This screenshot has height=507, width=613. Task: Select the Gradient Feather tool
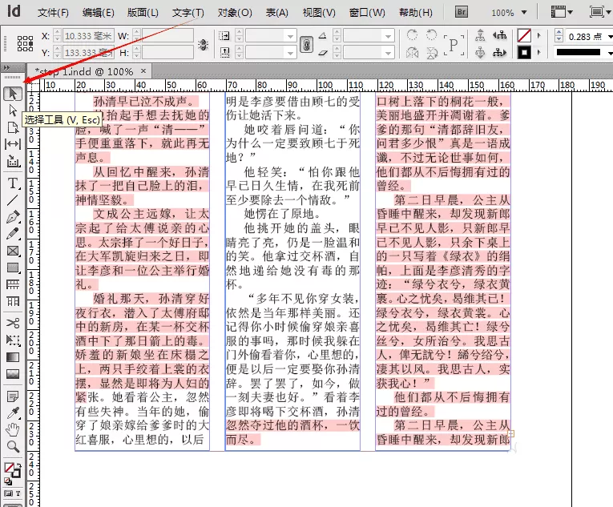[x=13, y=374]
